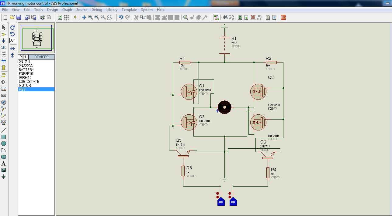Click the rotation angle field
This screenshot has height=216, width=392.
(12, 40)
